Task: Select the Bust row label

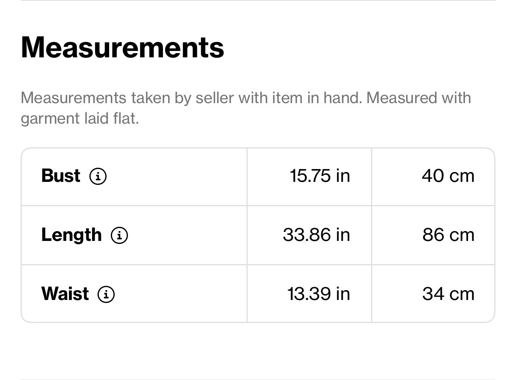Action: coord(61,176)
